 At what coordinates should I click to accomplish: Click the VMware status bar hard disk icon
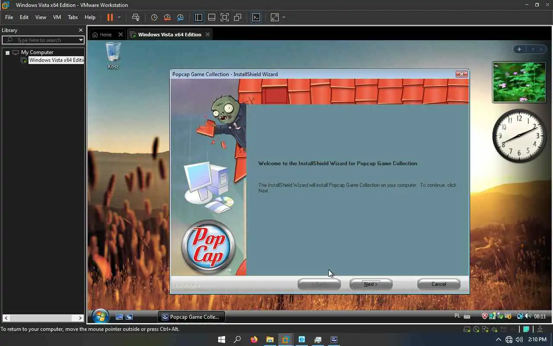[x=467, y=330]
